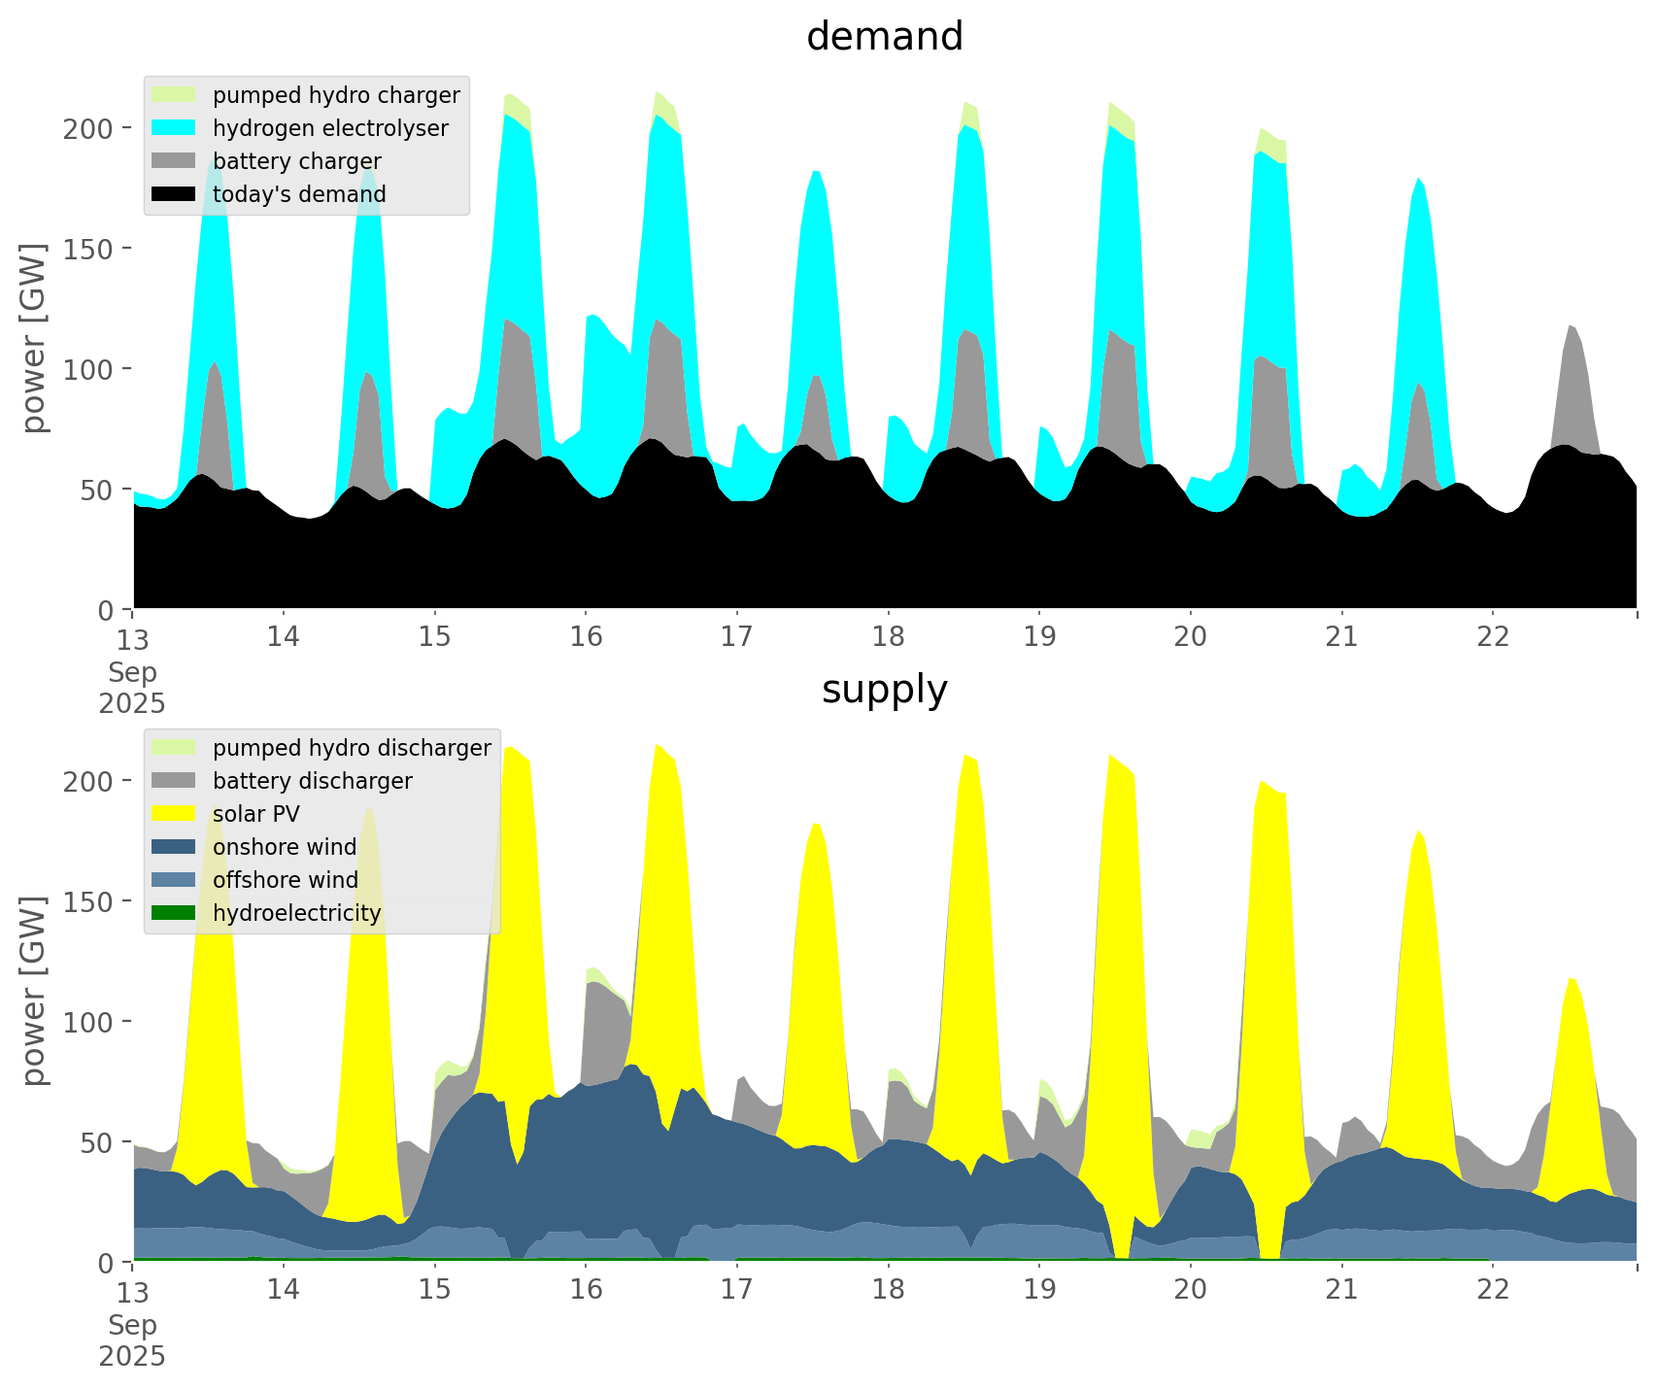
Task: Select the green hydroelectricity legend swatch
Action: [175, 913]
